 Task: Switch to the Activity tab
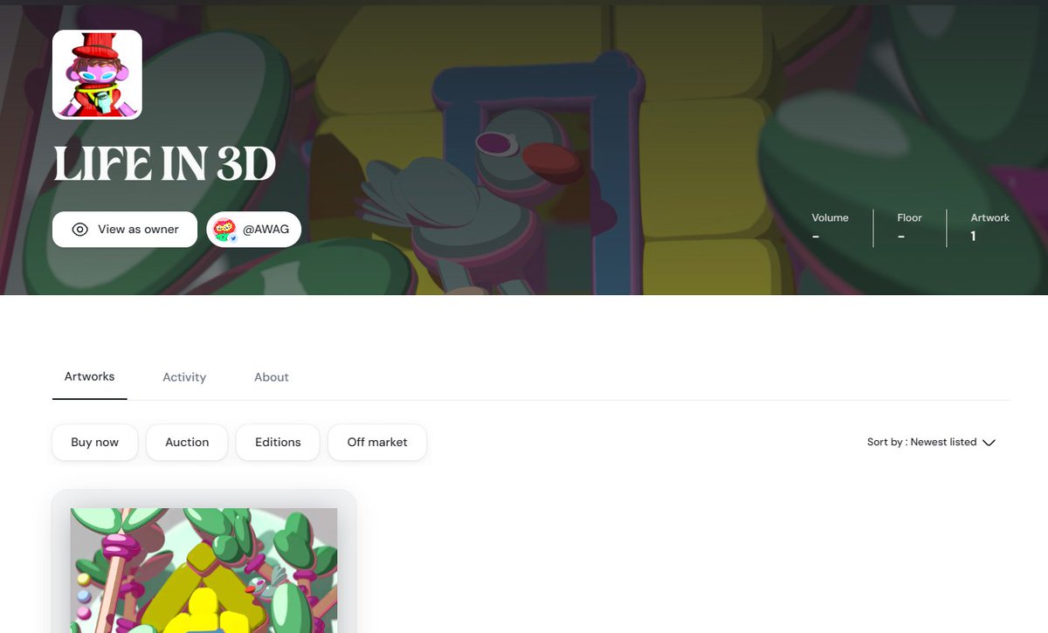[184, 377]
